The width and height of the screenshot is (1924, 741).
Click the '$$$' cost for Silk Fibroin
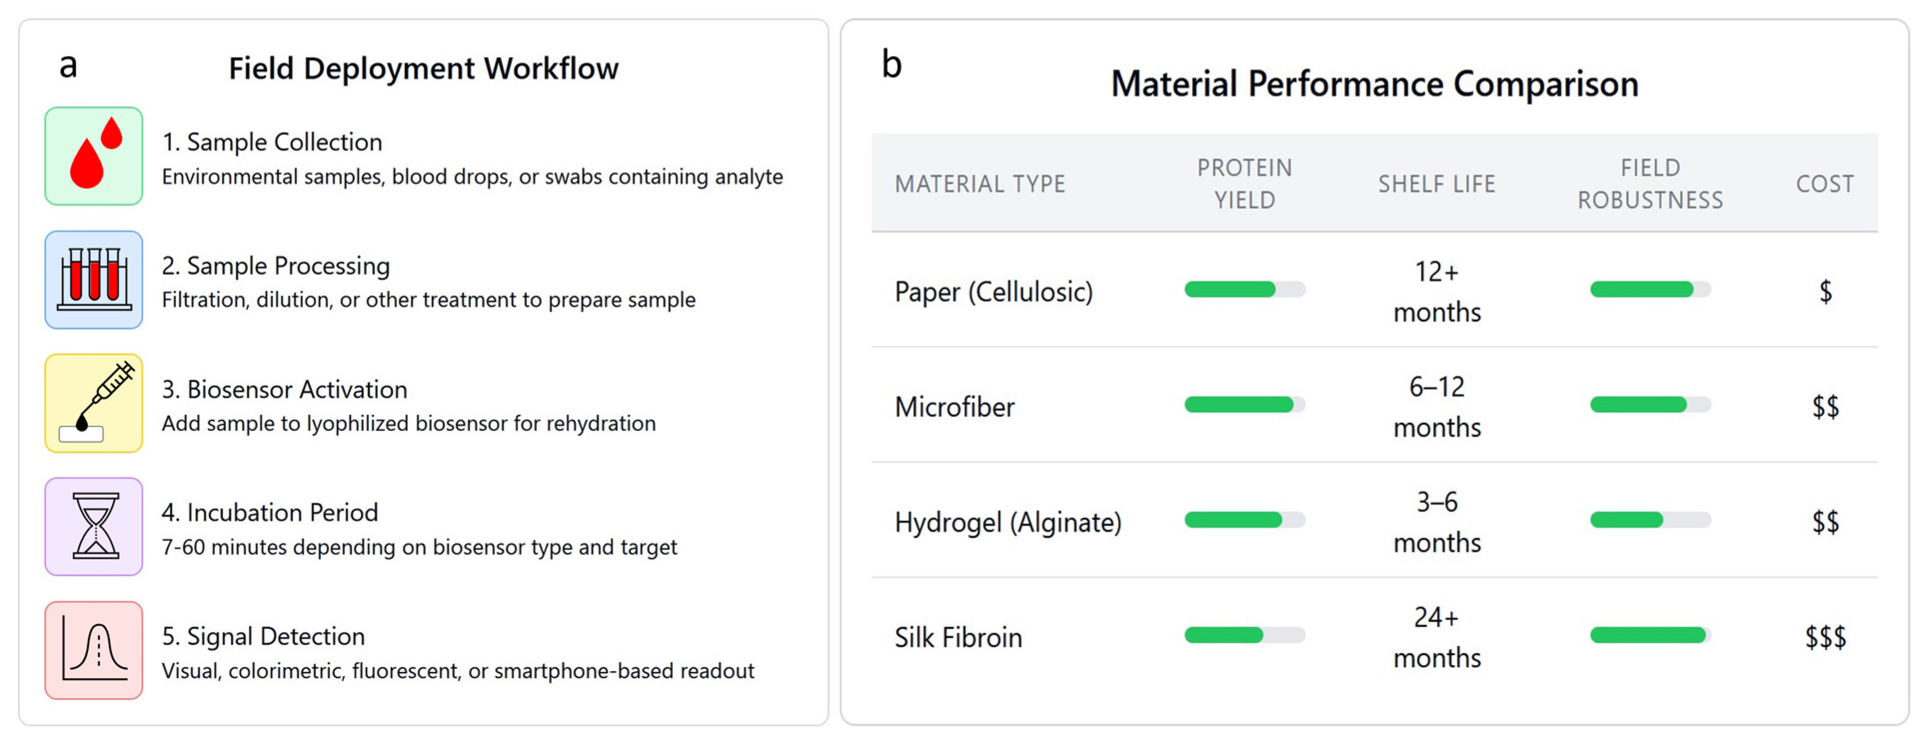[1826, 637]
